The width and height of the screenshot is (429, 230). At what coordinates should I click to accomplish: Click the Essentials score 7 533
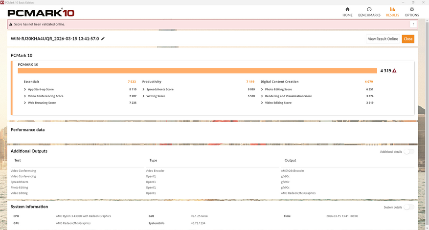tap(132, 82)
